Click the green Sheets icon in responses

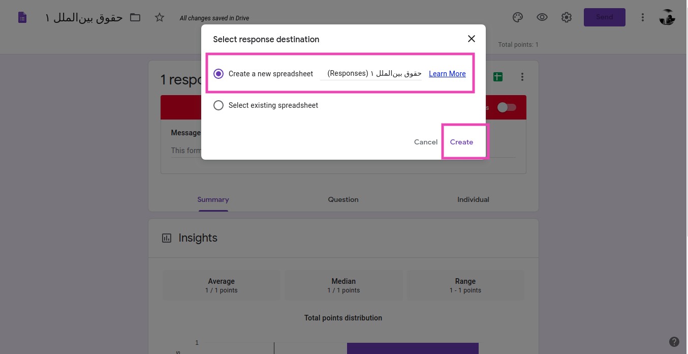pyautogui.click(x=498, y=77)
